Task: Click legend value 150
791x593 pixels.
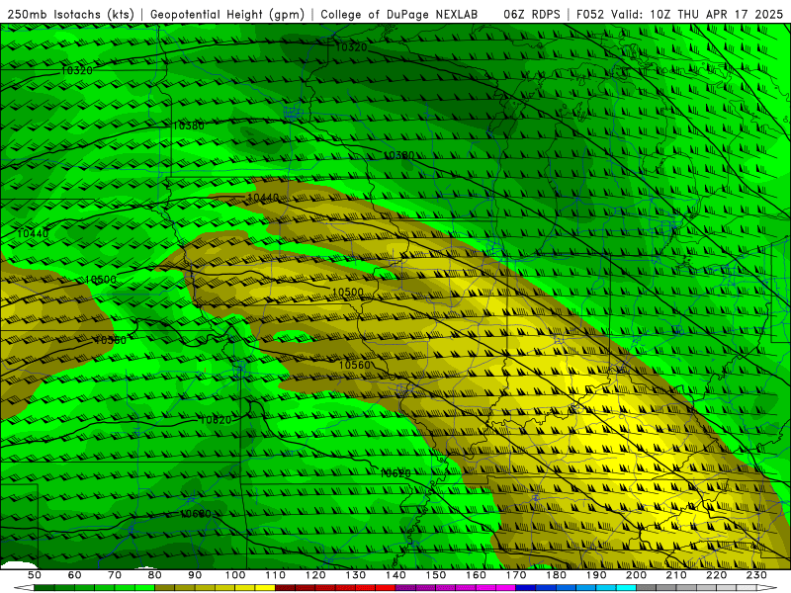Action: tap(436, 575)
